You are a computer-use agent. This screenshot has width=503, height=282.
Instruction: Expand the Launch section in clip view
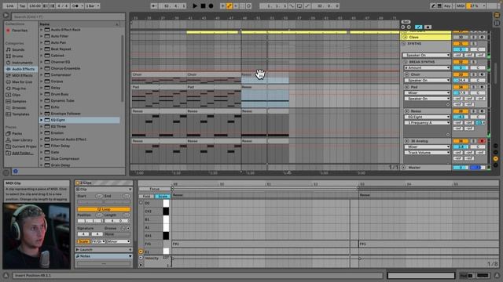77,249
